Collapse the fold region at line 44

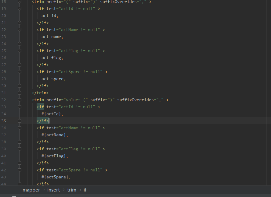tap(20, 184)
